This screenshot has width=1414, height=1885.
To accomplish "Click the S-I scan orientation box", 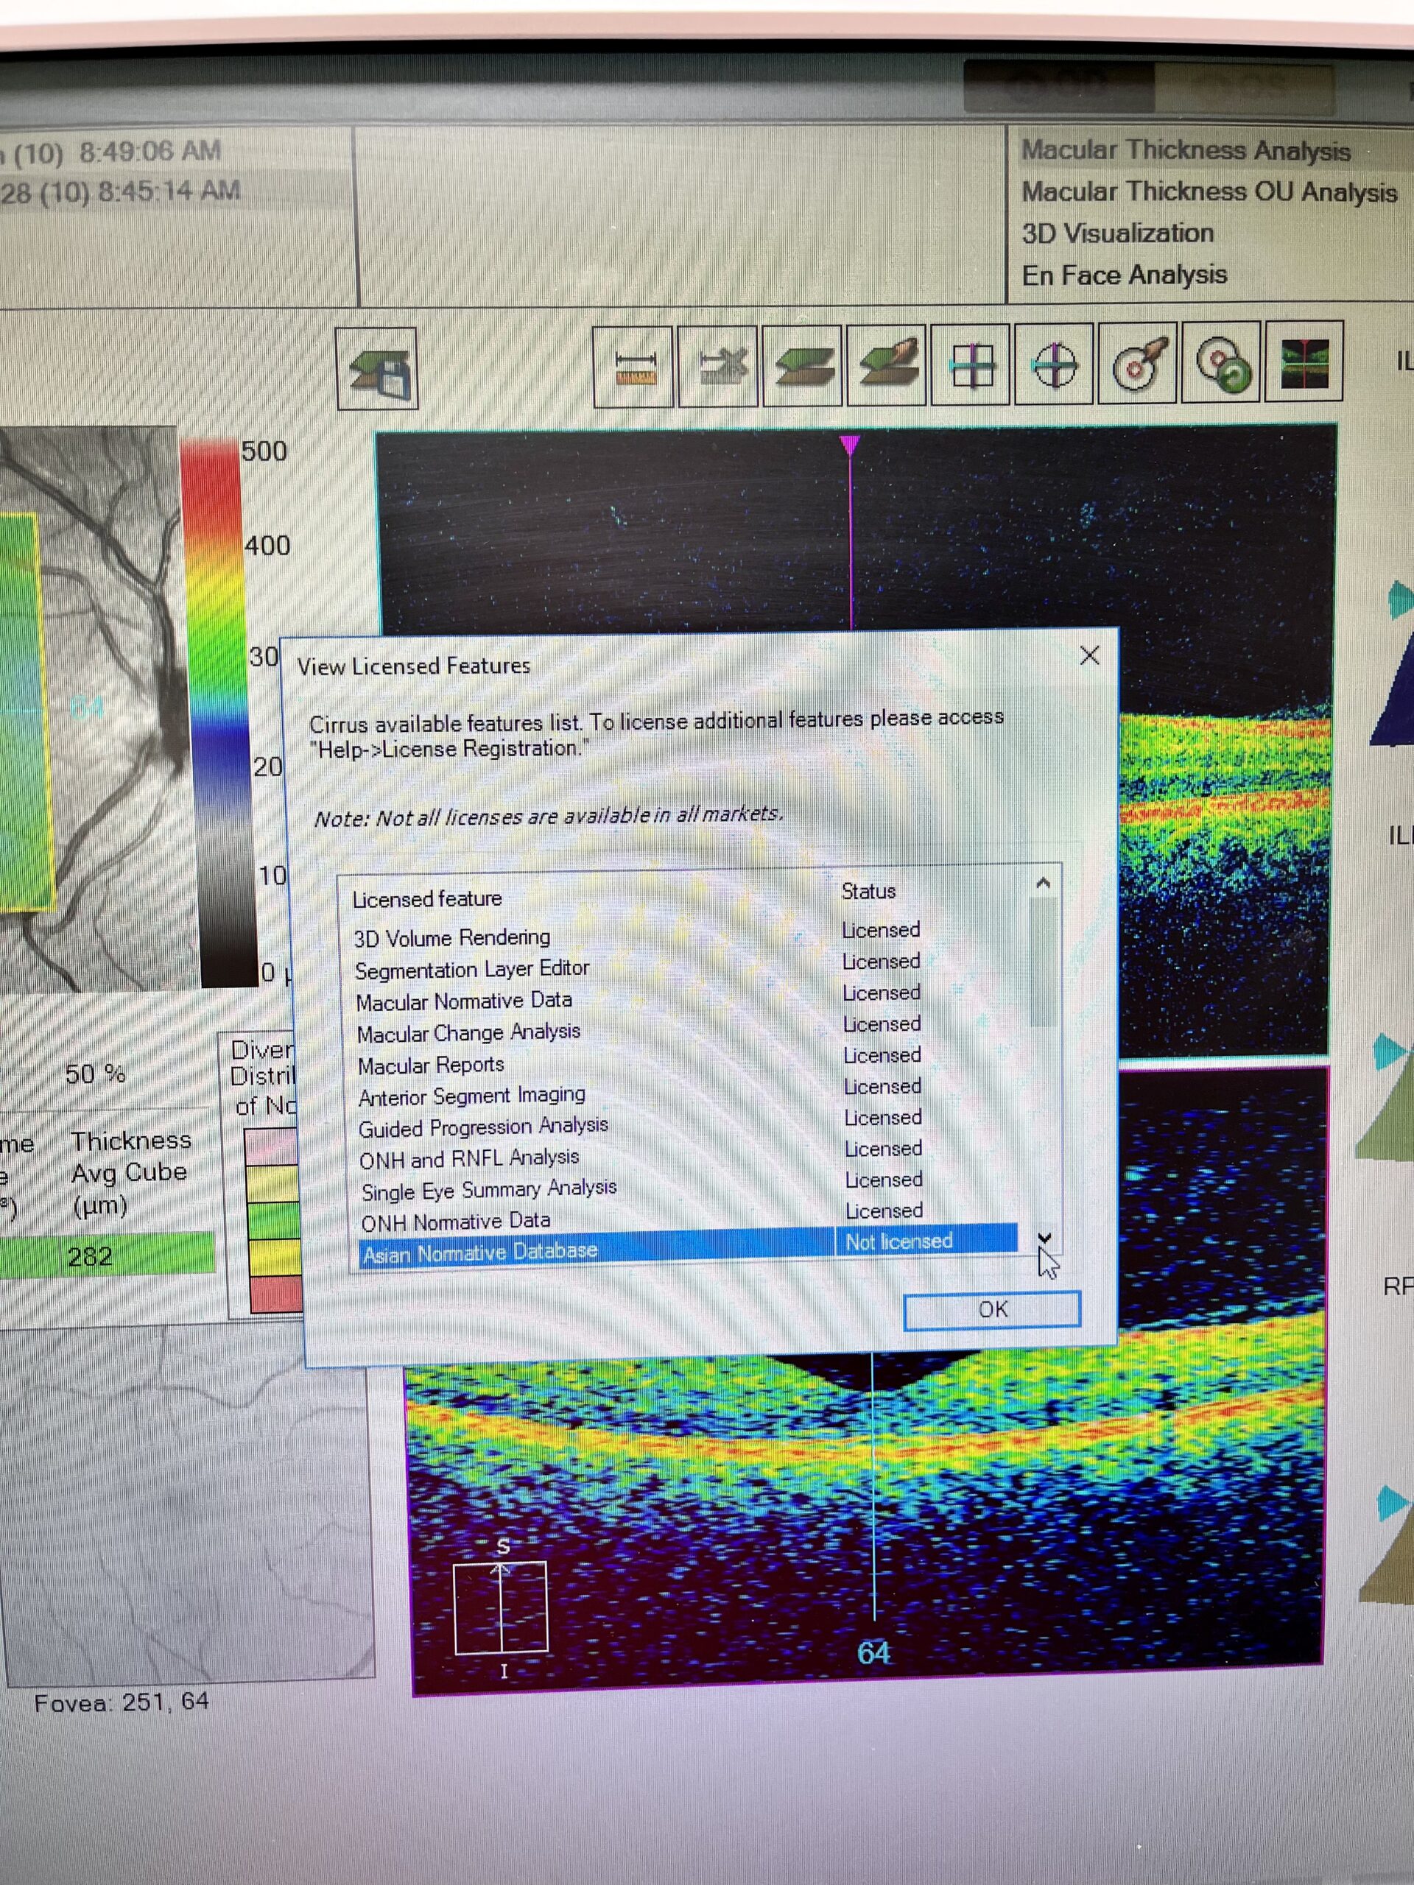I will (x=500, y=1607).
